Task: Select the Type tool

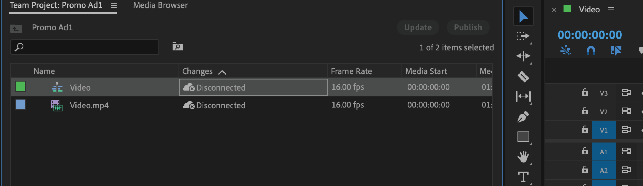Action: pos(523,177)
